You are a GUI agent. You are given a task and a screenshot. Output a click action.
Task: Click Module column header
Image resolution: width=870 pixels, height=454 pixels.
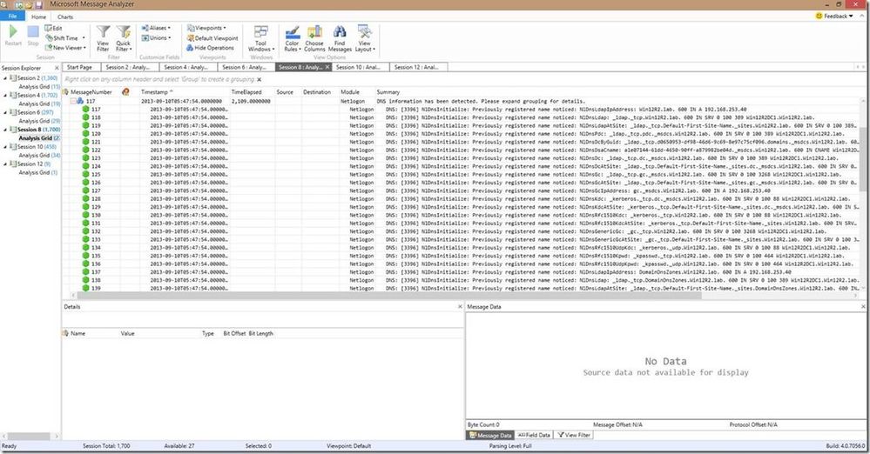pyautogui.click(x=349, y=92)
